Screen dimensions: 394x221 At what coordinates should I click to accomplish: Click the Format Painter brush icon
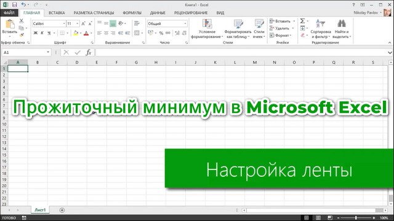pyautogui.click(x=22, y=35)
